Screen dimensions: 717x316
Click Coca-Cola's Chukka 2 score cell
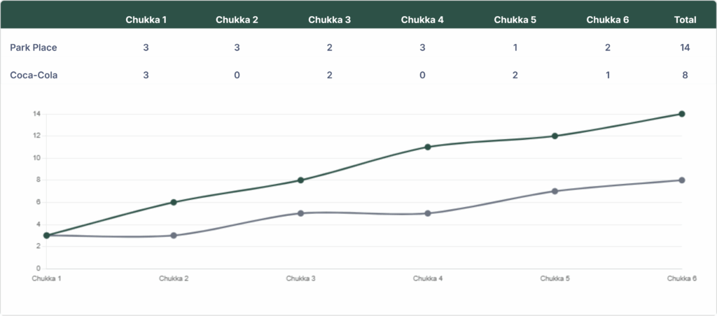237,75
